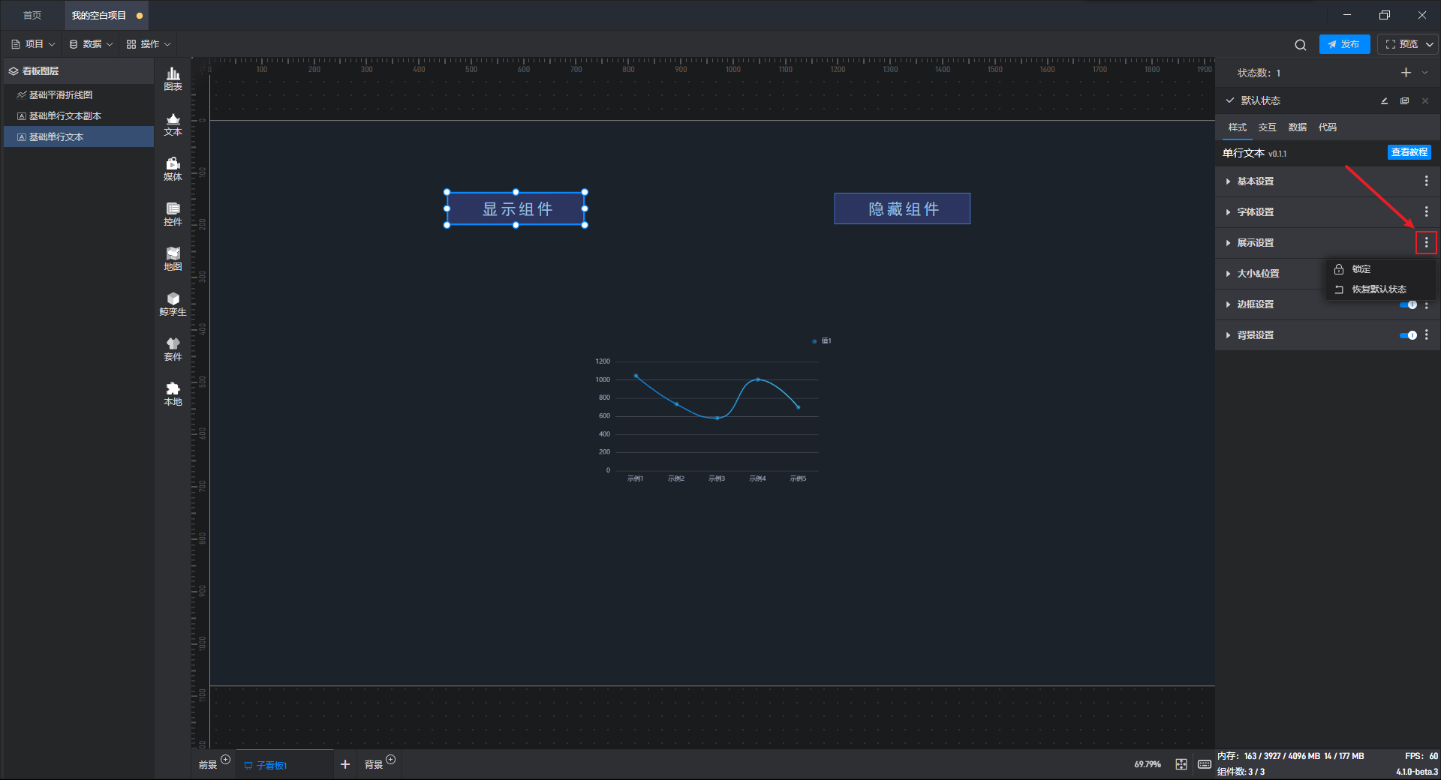This screenshot has height=780, width=1441.
Task: Click the keyboard shortcuts icon in status bar
Action: pos(1204,764)
